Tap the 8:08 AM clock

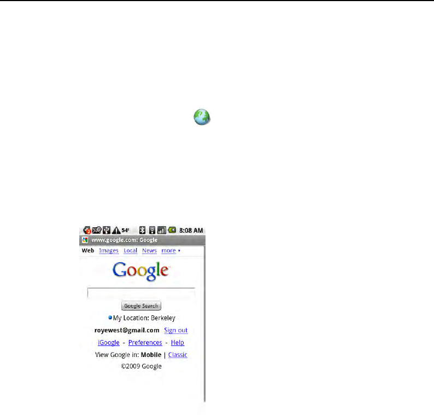pyautogui.click(x=191, y=230)
